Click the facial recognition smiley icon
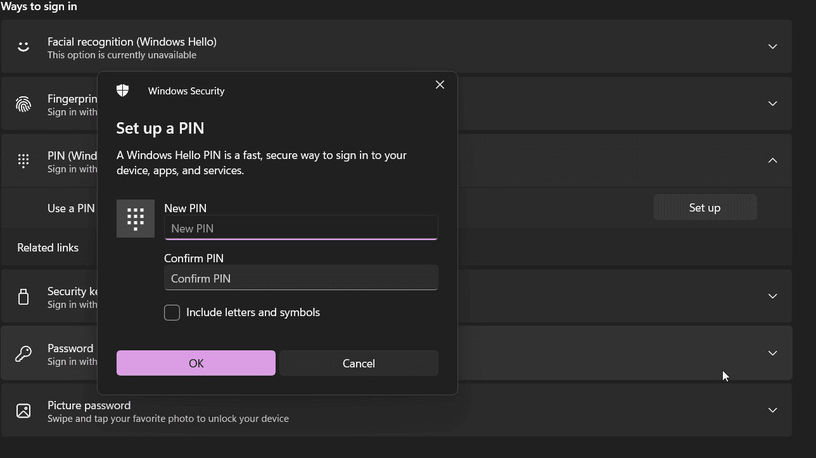The width and height of the screenshot is (816, 458). pyautogui.click(x=23, y=47)
